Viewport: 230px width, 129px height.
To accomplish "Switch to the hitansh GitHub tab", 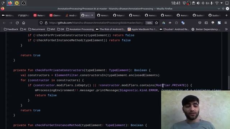I will [x=119, y=15].
